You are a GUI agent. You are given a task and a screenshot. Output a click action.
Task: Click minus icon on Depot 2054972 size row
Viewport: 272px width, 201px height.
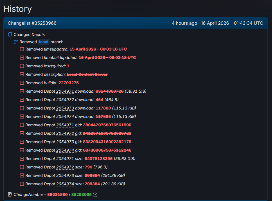pyautogui.click(x=22, y=167)
